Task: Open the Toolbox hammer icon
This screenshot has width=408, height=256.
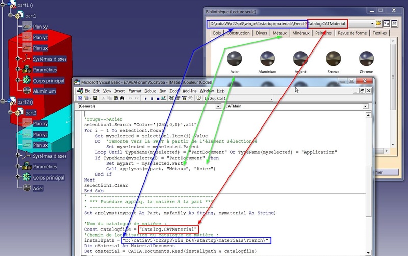Action: (x=190, y=98)
